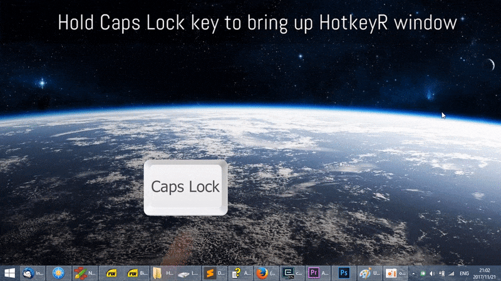Open the disk drive window in taskbar
Viewport: 501px width, 281px height.
tap(189, 273)
